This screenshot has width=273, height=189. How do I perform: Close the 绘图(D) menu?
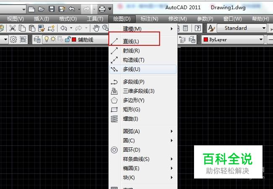coord(122,18)
